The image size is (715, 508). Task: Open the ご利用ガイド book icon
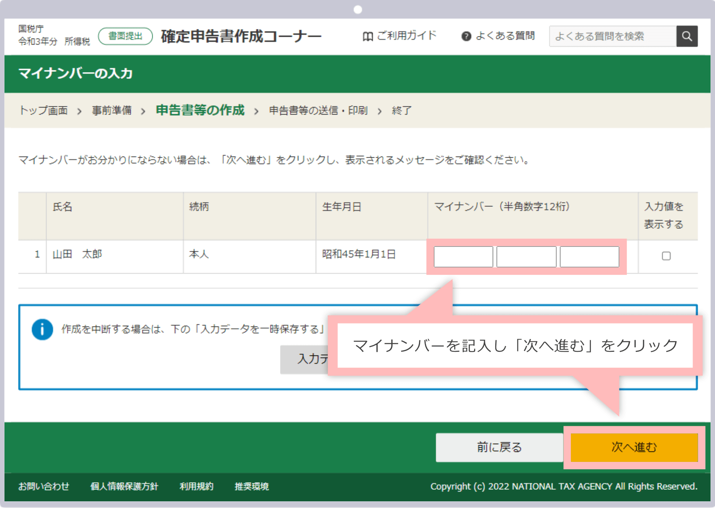click(368, 36)
